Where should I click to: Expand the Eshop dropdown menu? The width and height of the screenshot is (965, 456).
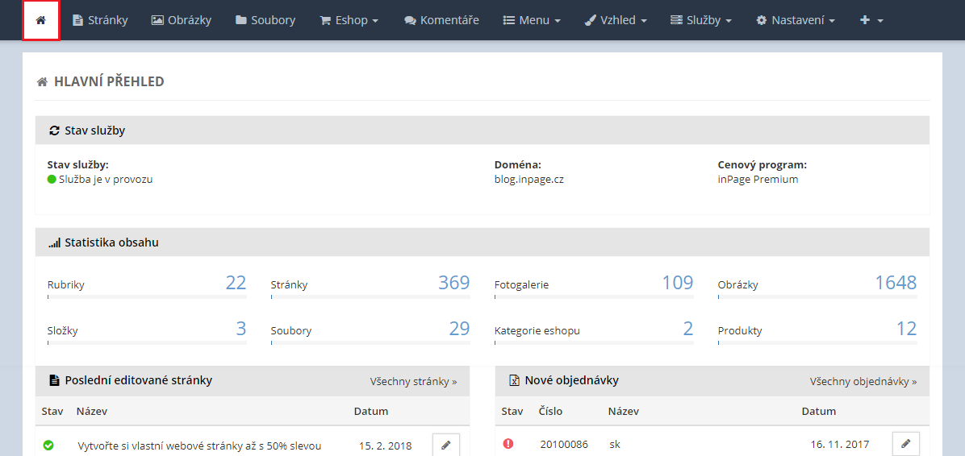tap(349, 20)
